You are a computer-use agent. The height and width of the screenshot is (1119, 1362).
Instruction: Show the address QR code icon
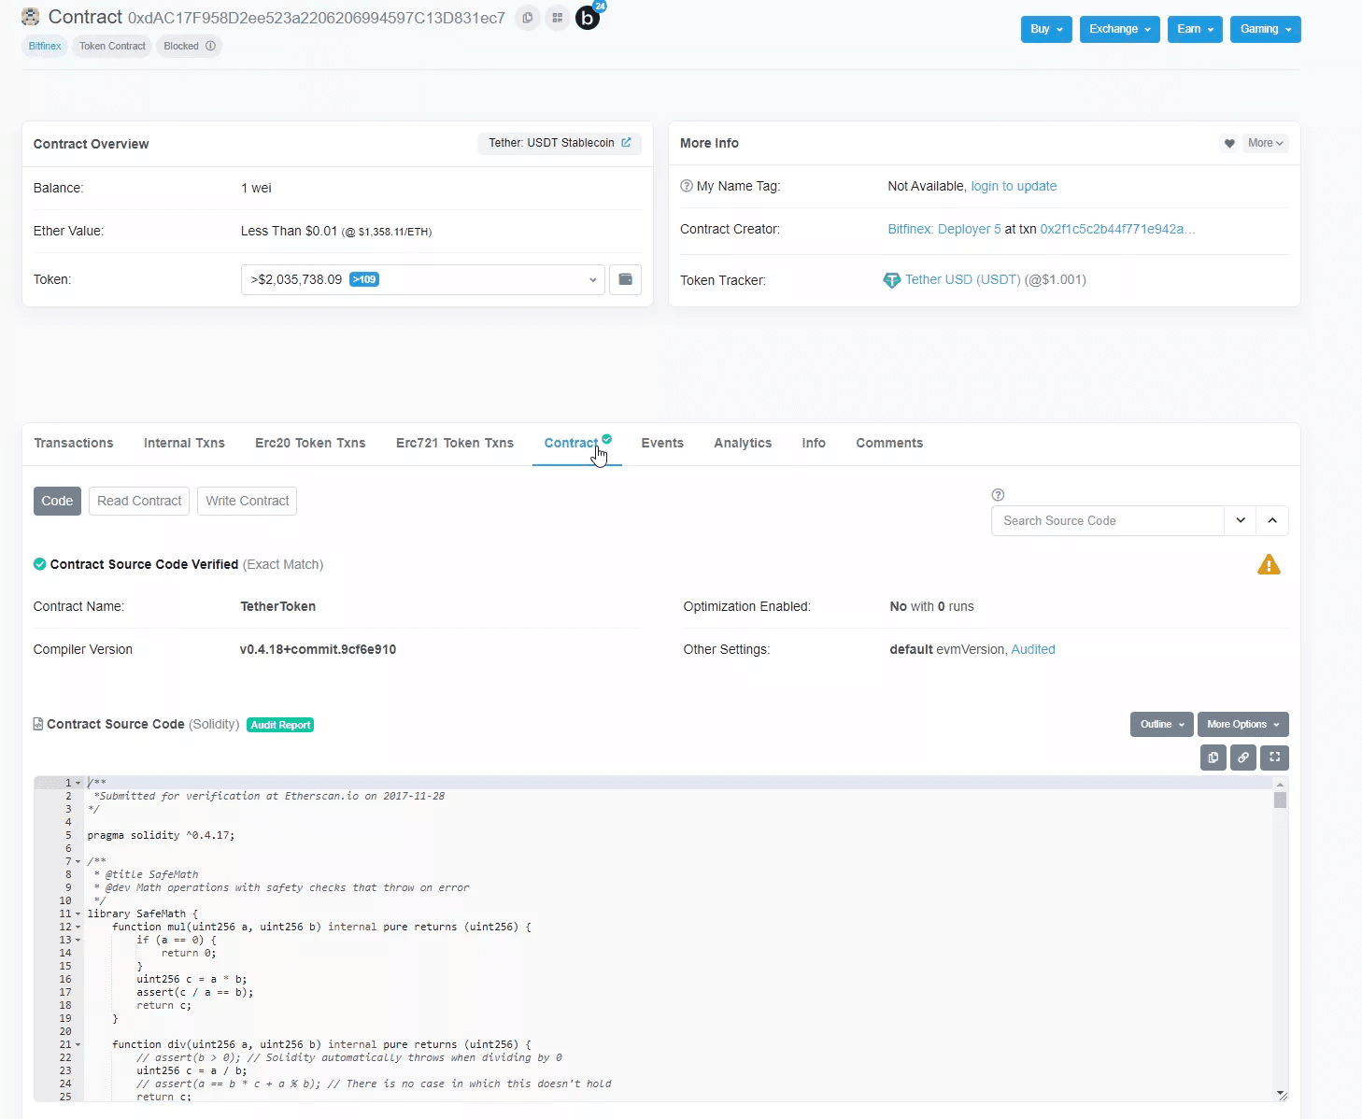click(558, 18)
